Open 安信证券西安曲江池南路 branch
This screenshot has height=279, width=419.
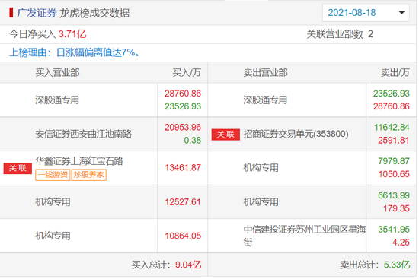(83, 134)
